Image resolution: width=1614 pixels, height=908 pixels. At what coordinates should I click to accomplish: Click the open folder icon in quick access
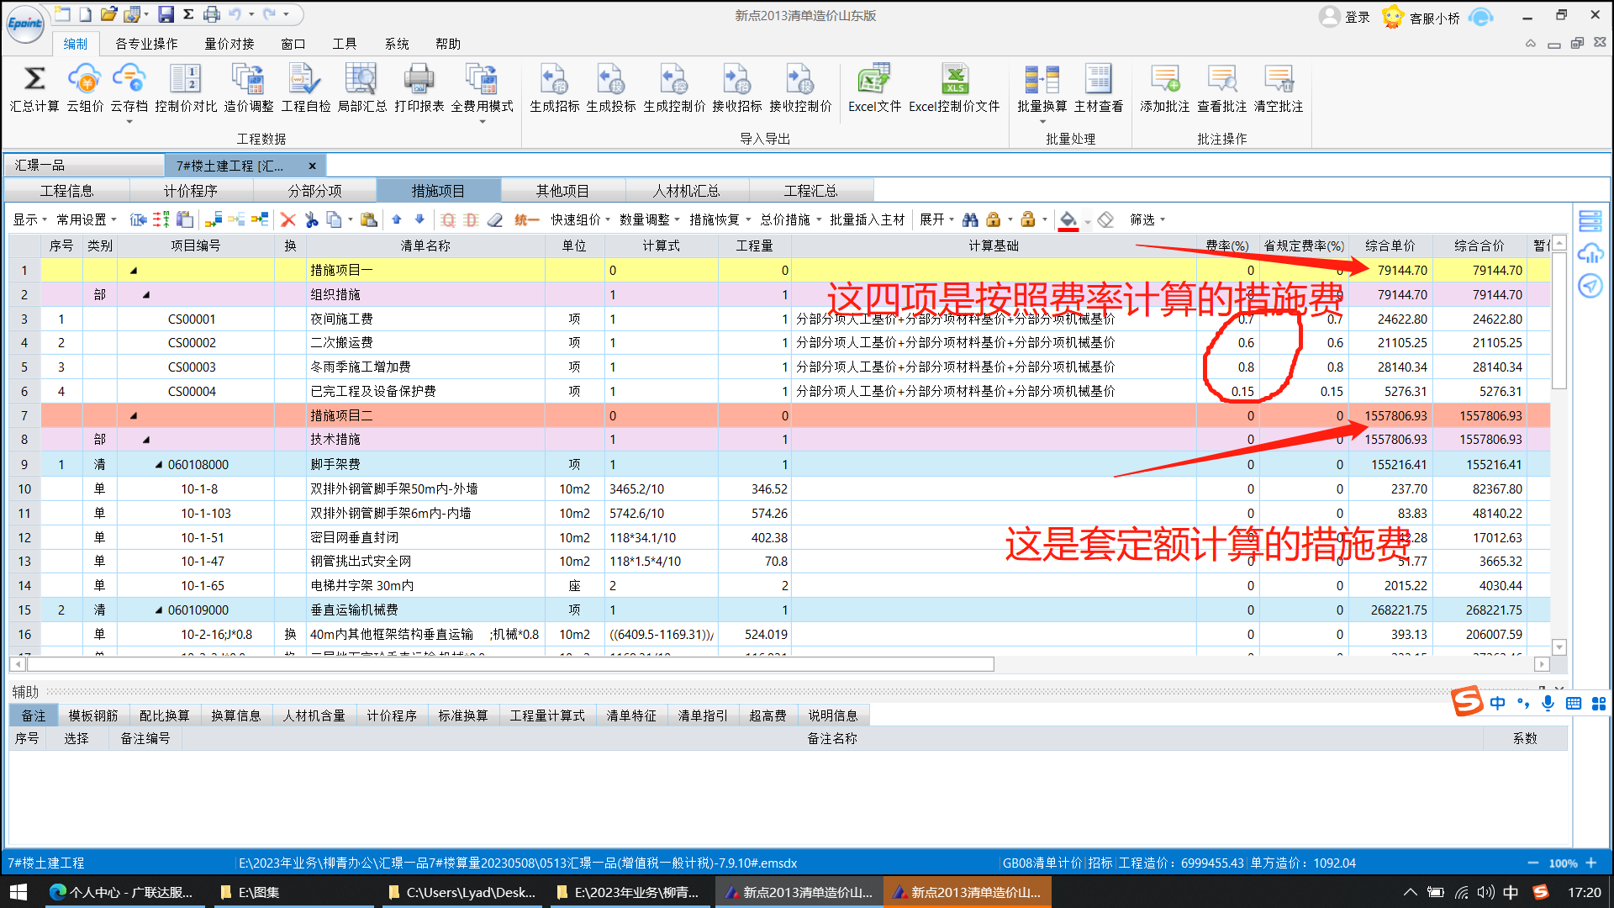[108, 14]
